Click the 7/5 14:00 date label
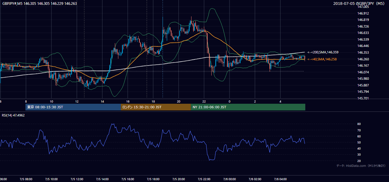The width and height of the screenshot is (389, 182). coord(102,179)
